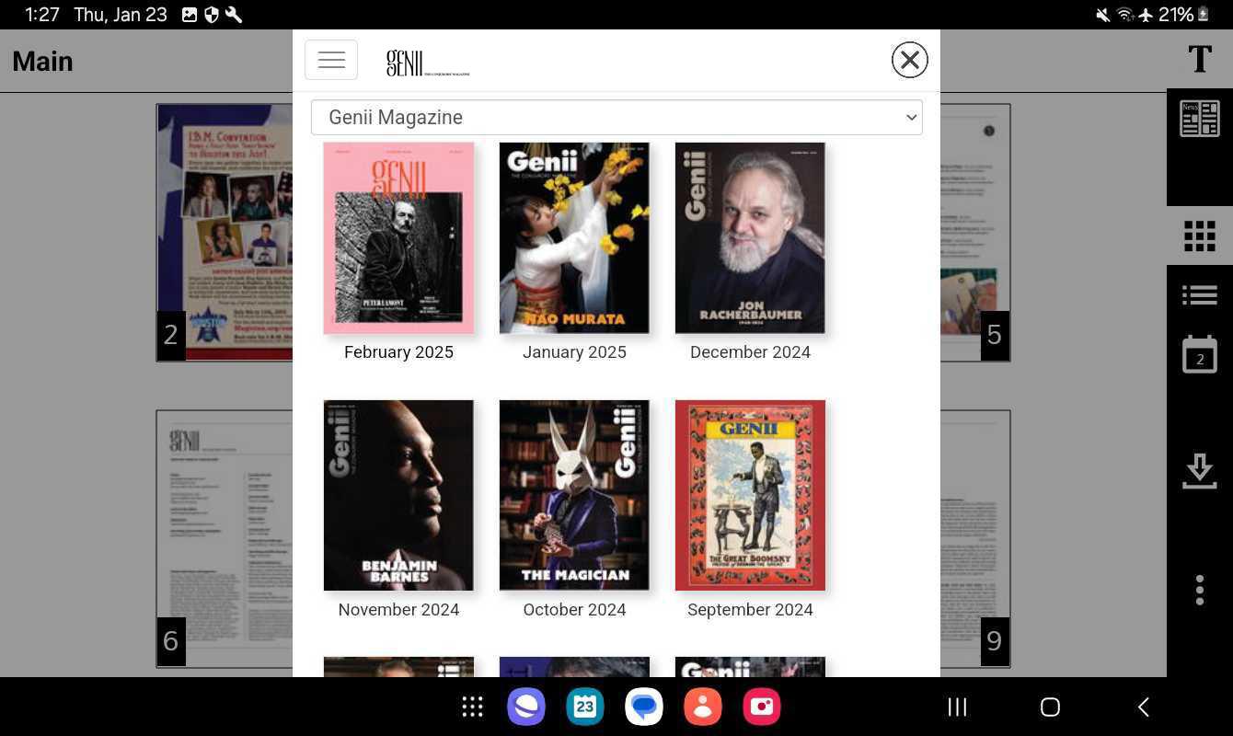Launch the Samsung Internet browser app
Viewport: 1233px width, 736px height.
click(x=526, y=707)
